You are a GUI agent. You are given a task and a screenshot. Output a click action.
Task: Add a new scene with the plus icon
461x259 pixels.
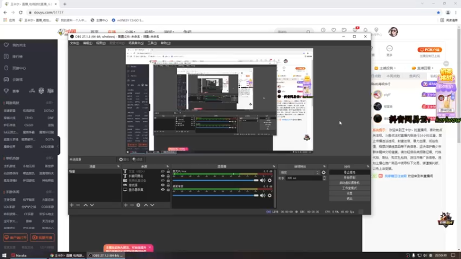(x=71, y=205)
